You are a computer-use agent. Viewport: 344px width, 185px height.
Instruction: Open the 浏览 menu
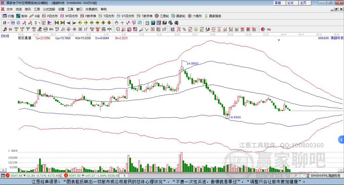pyautogui.click(x=19, y=9)
